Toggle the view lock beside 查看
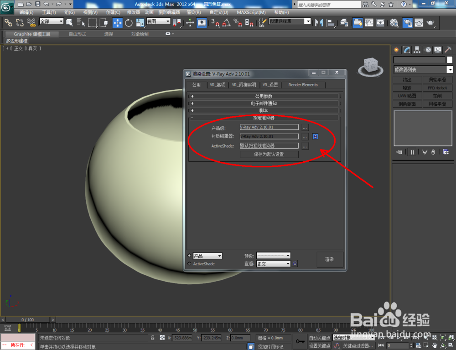The height and width of the screenshot is (350, 456). pos(295,264)
